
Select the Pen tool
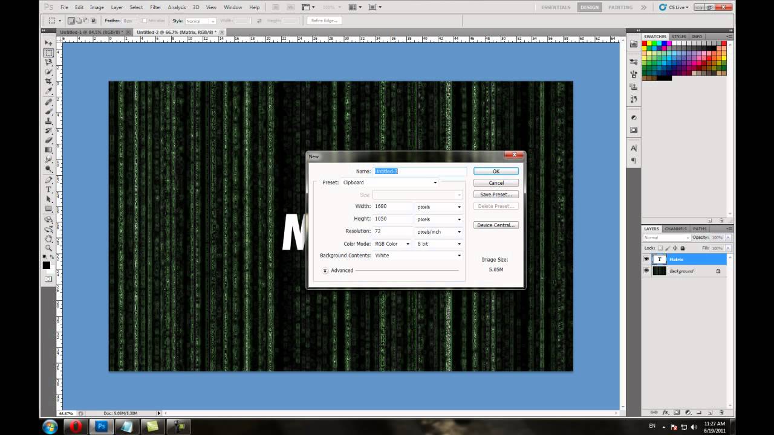pos(48,180)
